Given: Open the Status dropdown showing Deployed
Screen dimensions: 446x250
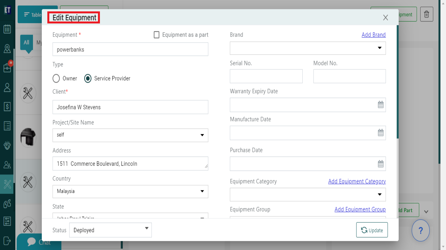Looking at the screenshot, I should (x=110, y=230).
